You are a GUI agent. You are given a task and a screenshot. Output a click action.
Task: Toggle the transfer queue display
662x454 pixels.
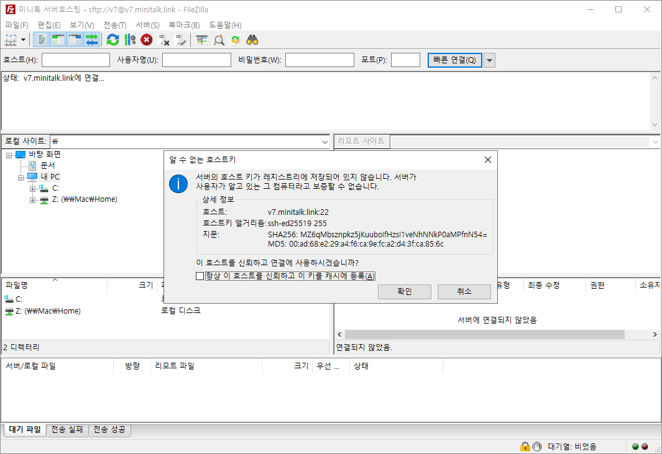pyautogui.click(x=91, y=40)
